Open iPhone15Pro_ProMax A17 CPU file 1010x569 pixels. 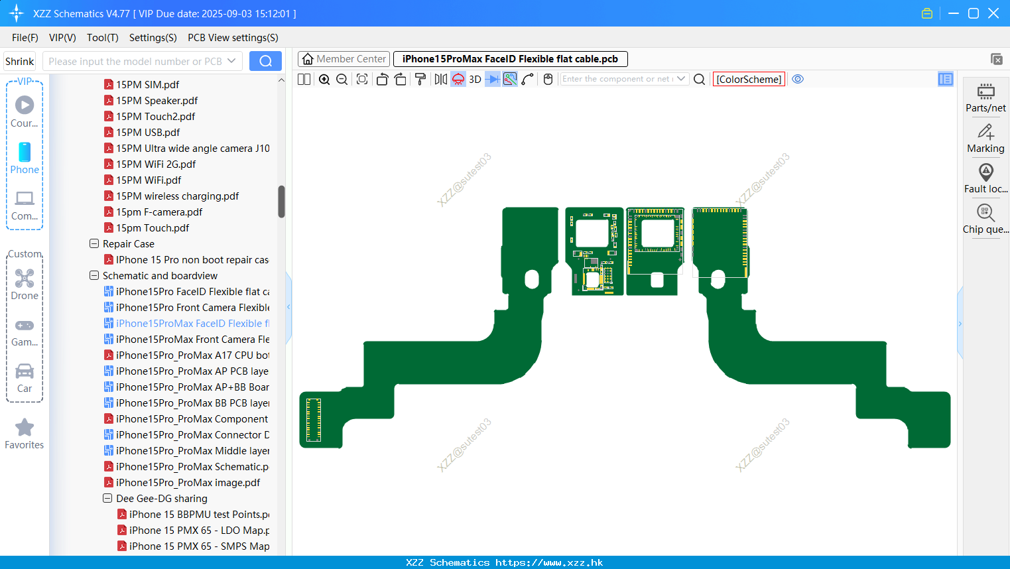click(186, 355)
